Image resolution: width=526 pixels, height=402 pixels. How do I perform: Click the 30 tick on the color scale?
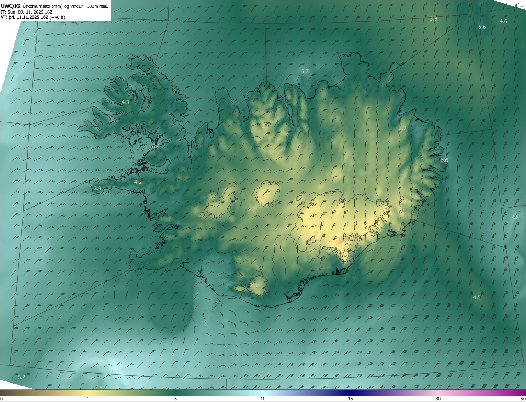(438, 399)
